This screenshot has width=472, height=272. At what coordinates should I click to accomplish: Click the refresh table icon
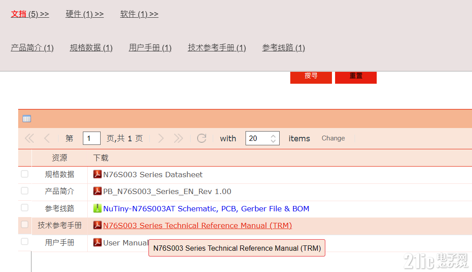[x=201, y=138]
